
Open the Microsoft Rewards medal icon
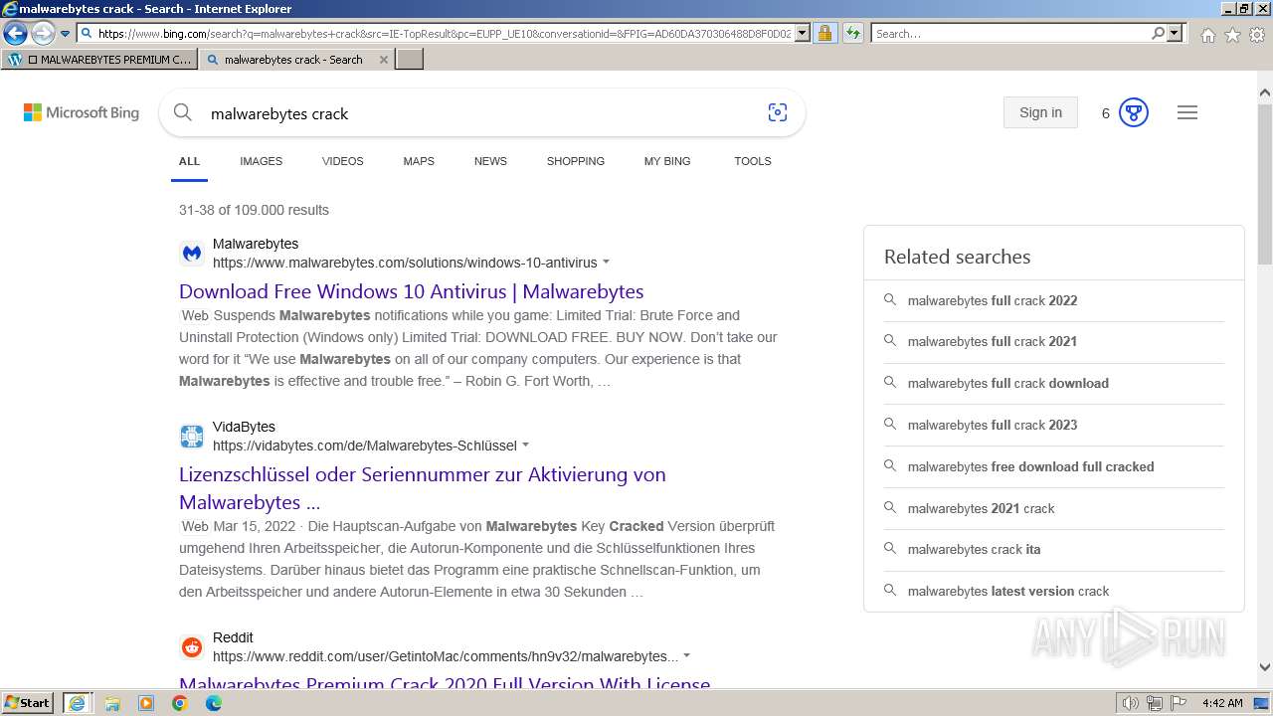click(1134, 112)
